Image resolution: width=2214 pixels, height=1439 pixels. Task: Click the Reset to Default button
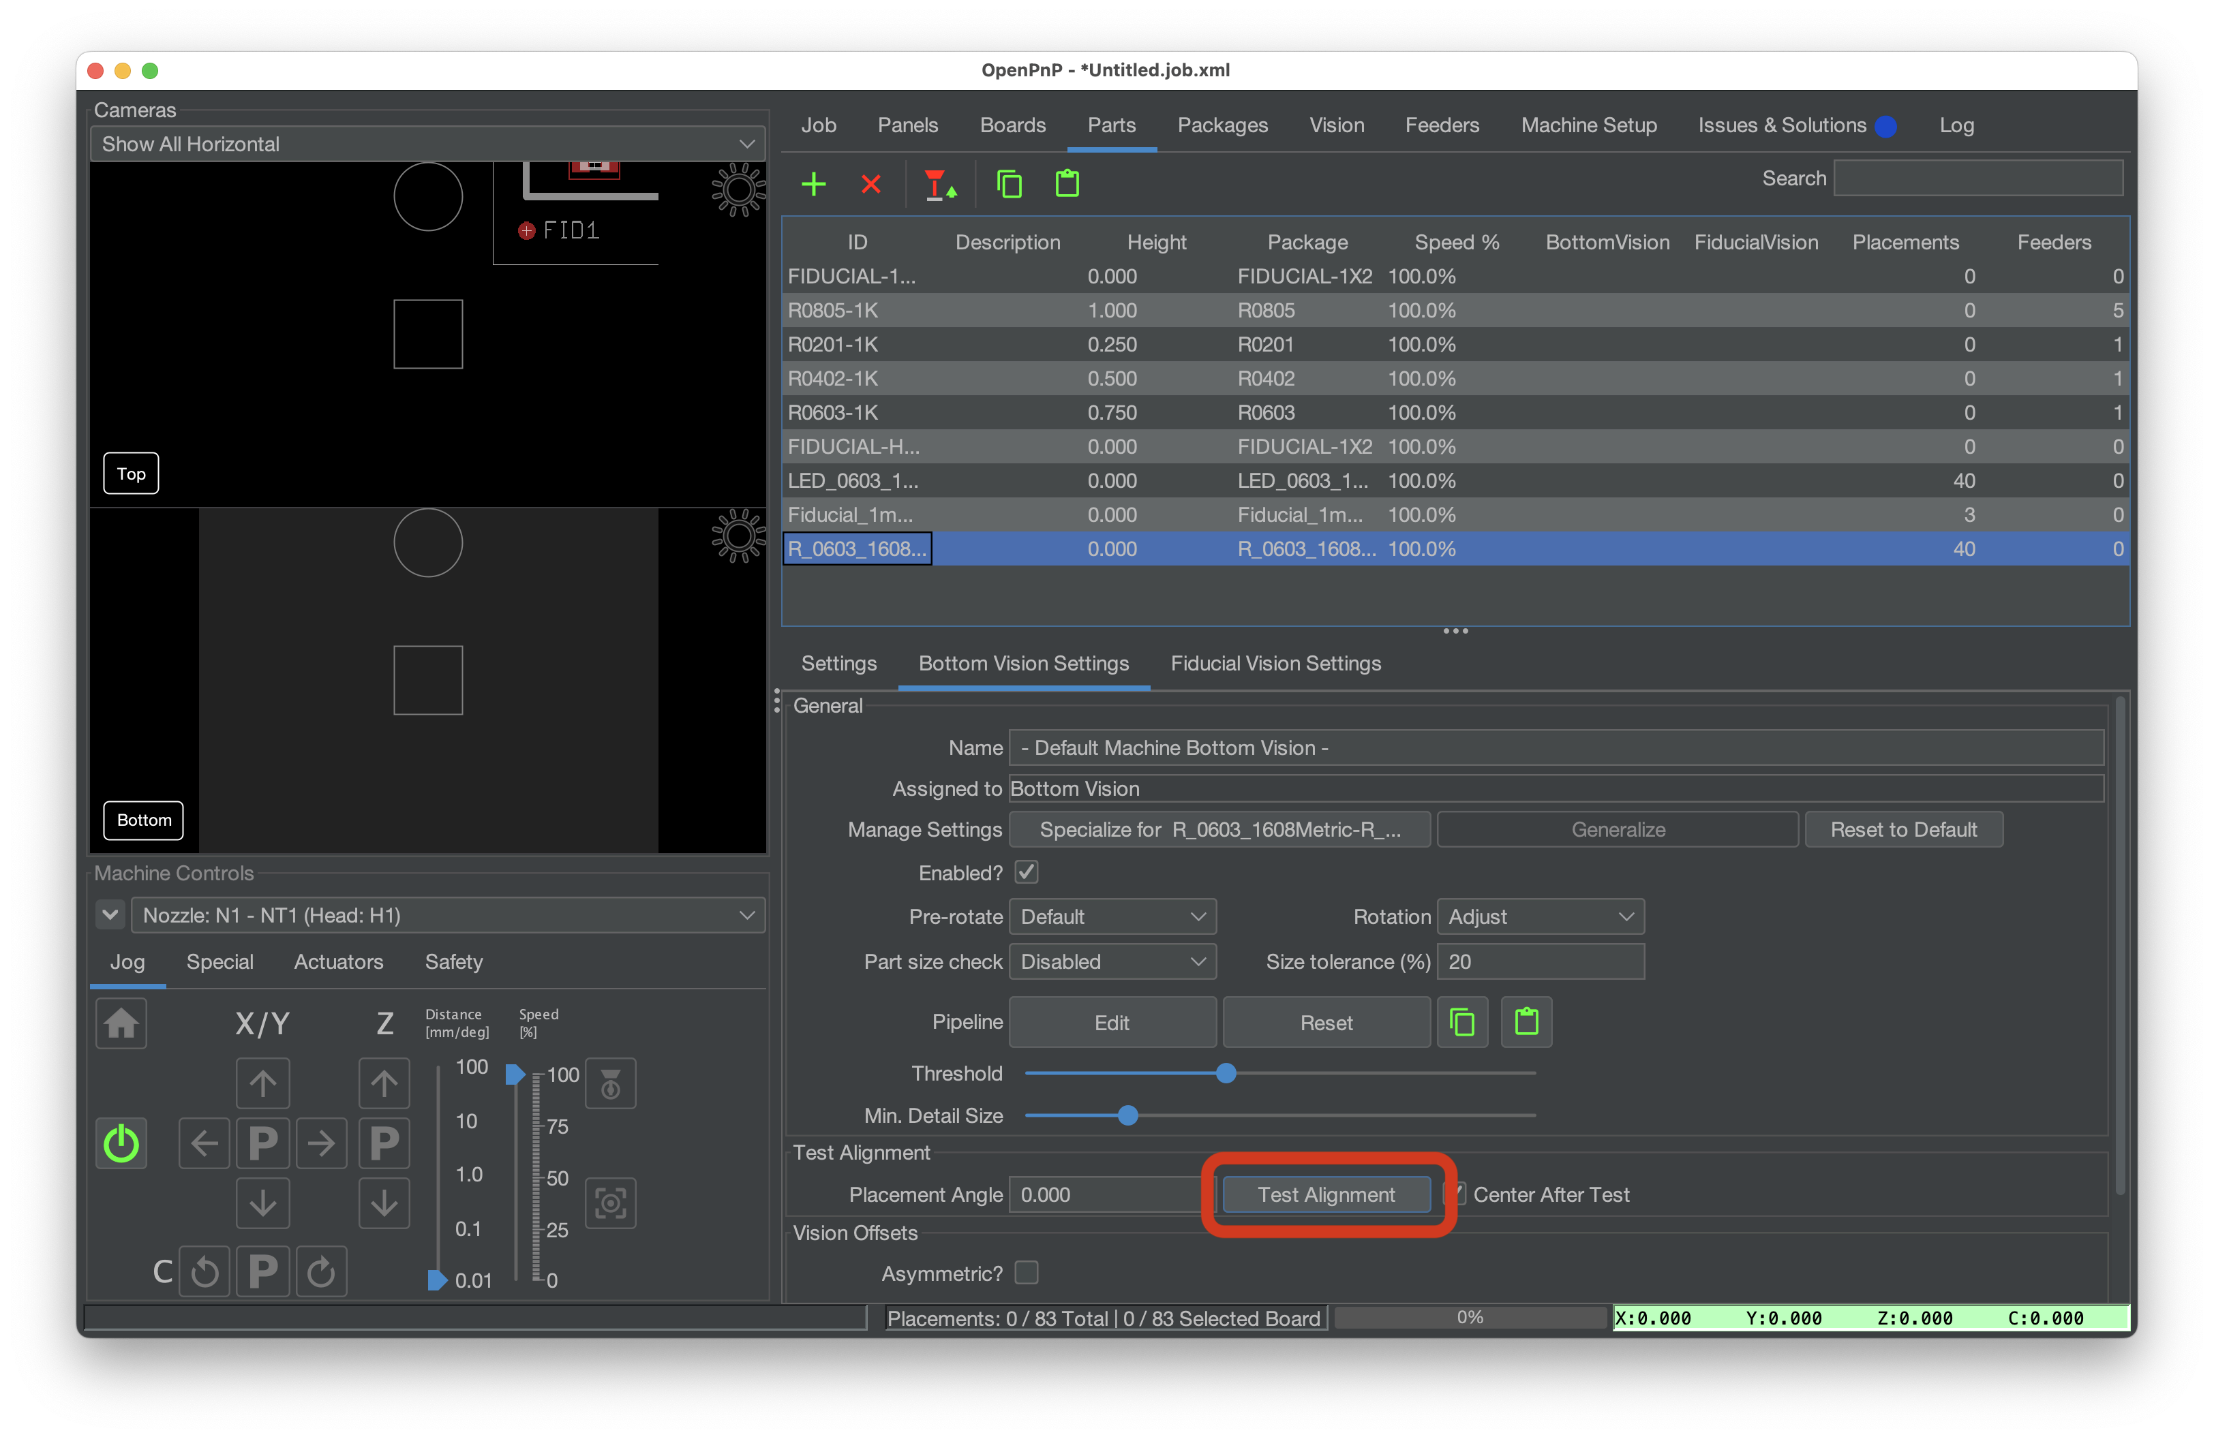(1902, 829)
